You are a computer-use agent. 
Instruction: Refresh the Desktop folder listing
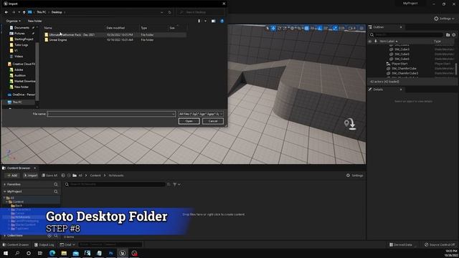[x=169, y=12]
